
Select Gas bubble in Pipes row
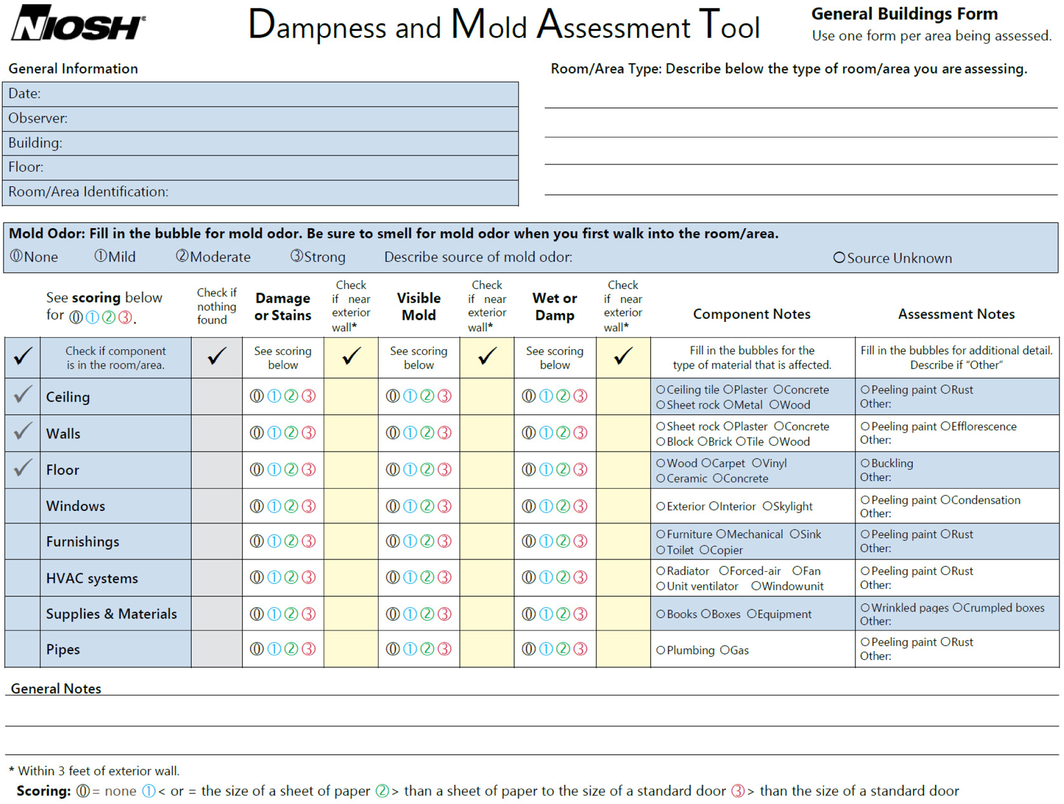click(x=725, y=650)
